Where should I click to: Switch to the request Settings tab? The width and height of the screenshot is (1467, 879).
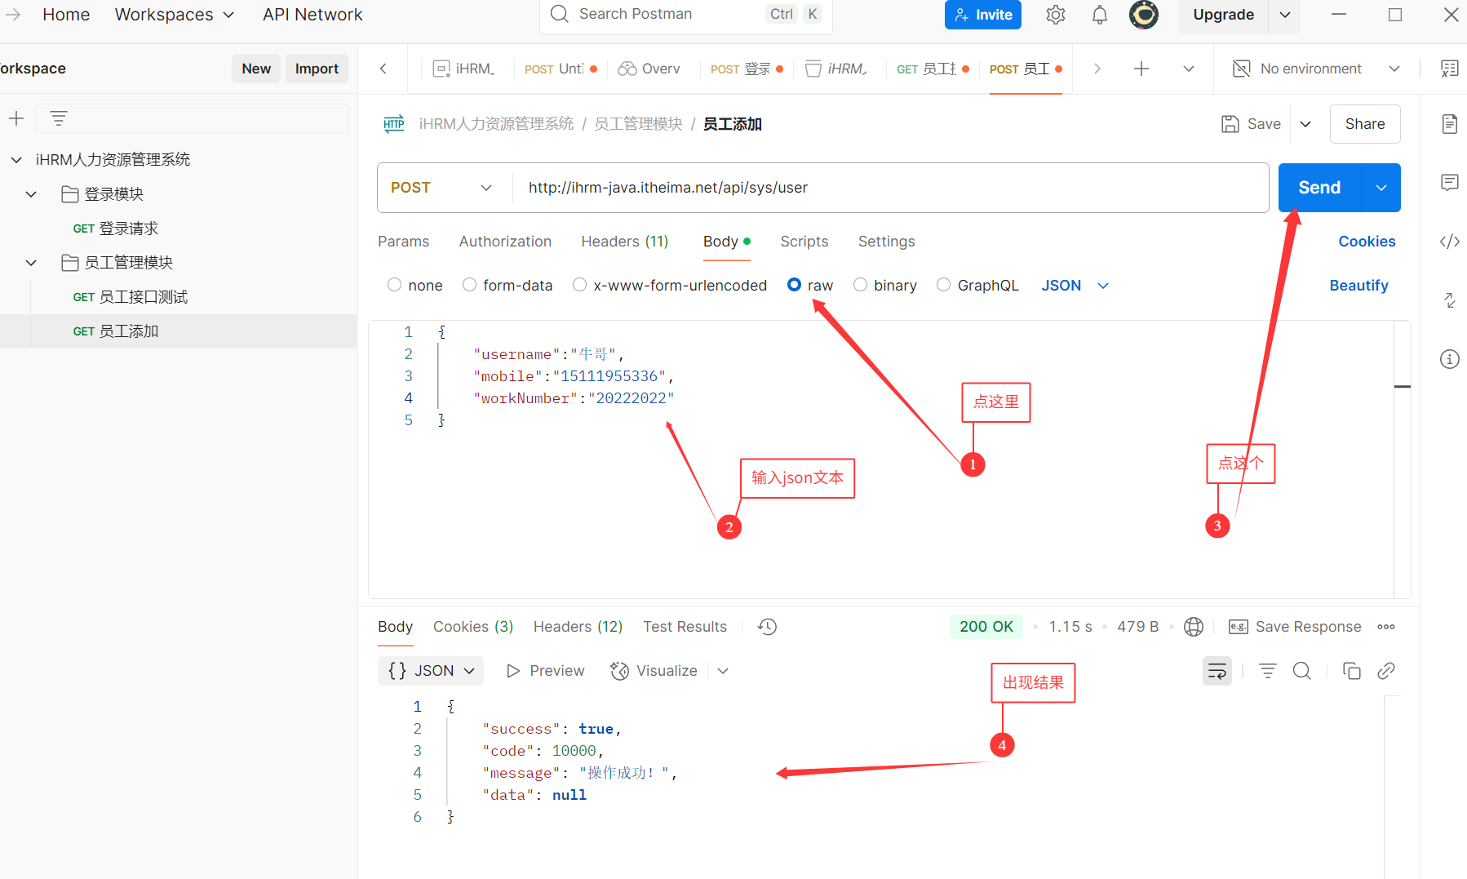(x=886, y=242)
